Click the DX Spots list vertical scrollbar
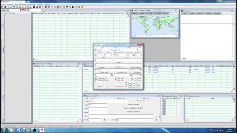The height and width of the screenshot is (133, 237). coord(80,93)
